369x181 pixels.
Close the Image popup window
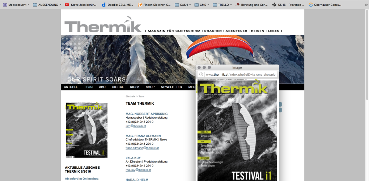tap(199, 68)
